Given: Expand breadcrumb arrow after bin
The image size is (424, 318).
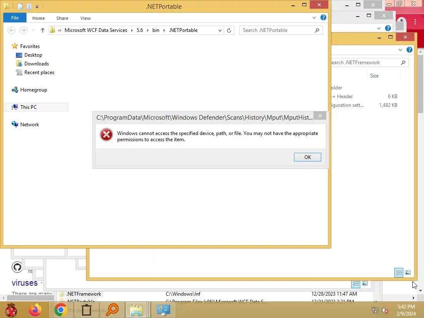Looking at the screenshot, I should pos(164,30).
